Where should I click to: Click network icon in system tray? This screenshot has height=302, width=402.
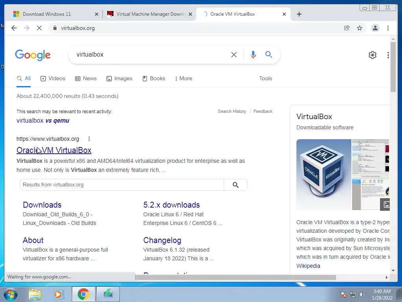coord(353,294)
